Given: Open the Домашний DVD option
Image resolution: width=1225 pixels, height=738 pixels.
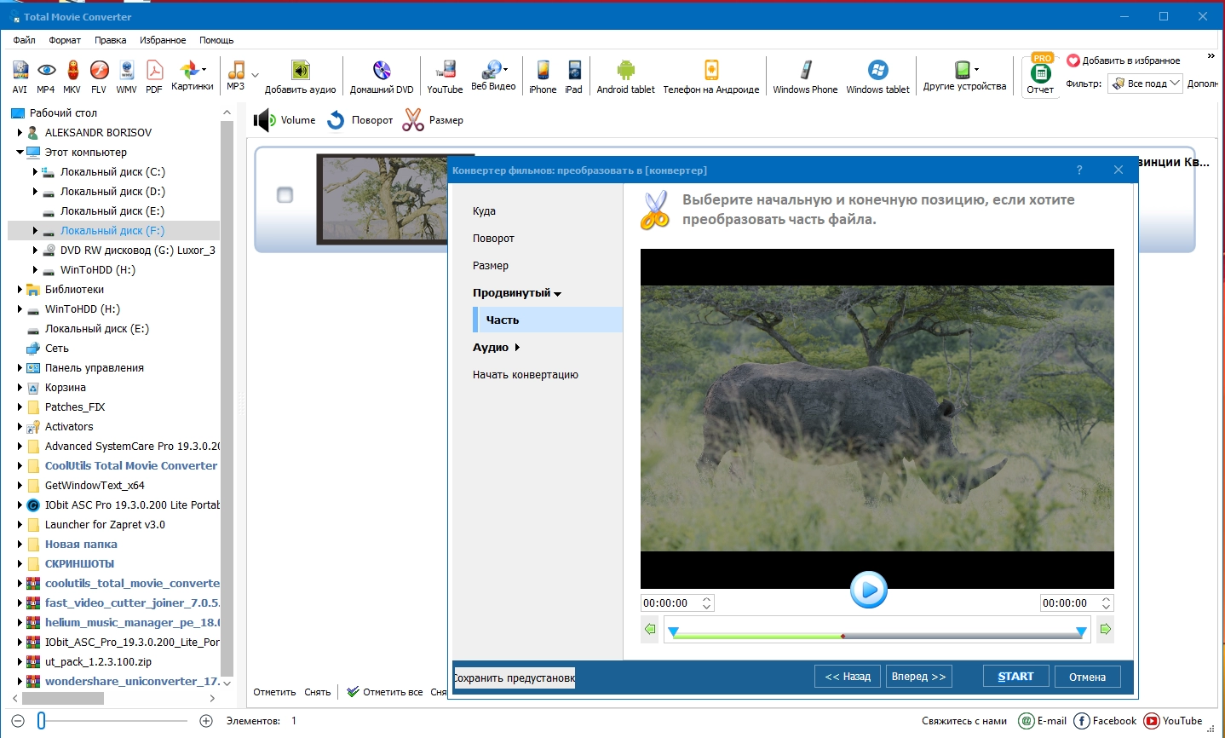Looking at the screenshot, I should (x=382, y=76).
